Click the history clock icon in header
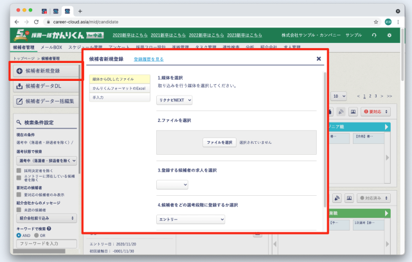This screenshot has width=412, height=262. (x=374, y=35)
